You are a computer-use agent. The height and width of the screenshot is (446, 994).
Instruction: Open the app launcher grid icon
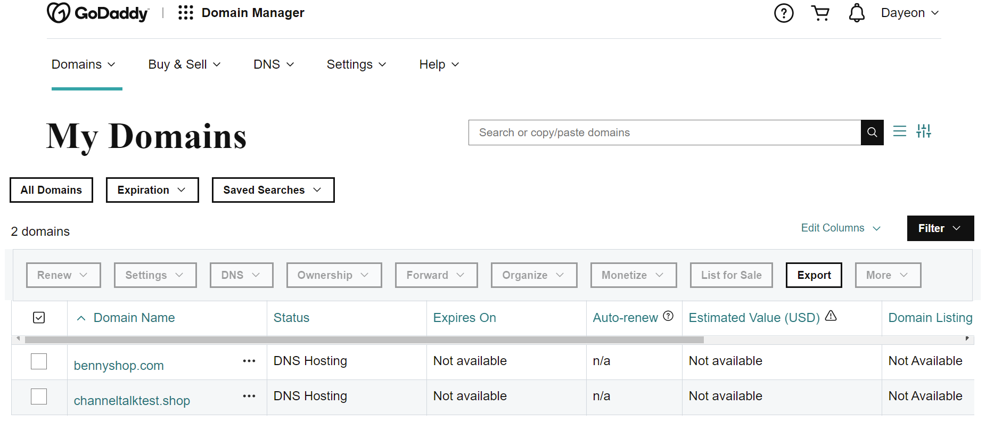pos(185,13)
